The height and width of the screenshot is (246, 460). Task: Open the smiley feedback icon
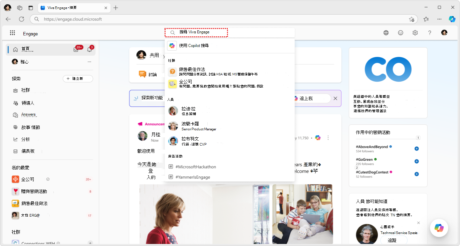[401, 33]
